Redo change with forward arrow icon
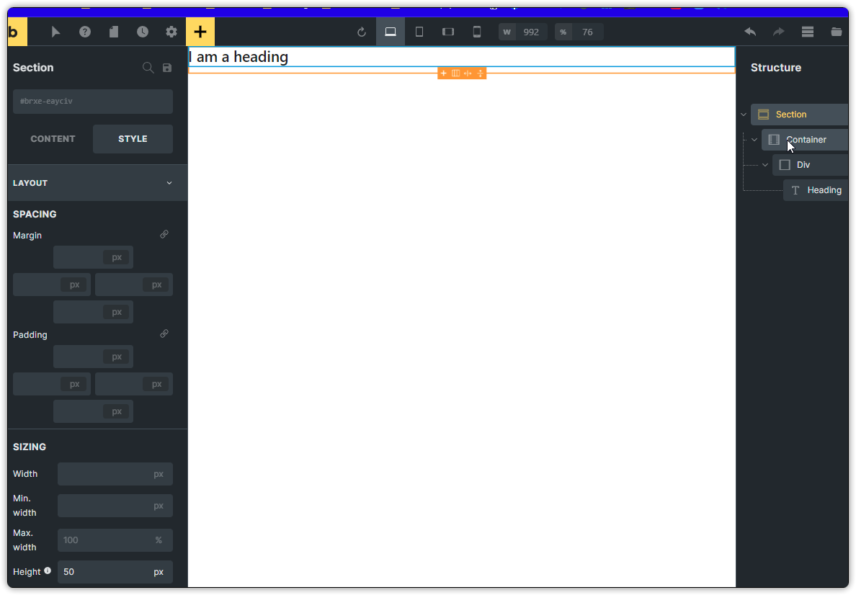The width and height of the screenshot is (856, 595). pos(778,32)
